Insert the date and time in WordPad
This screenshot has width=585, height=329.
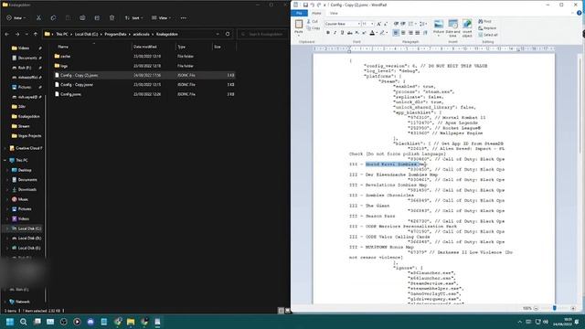453,28
